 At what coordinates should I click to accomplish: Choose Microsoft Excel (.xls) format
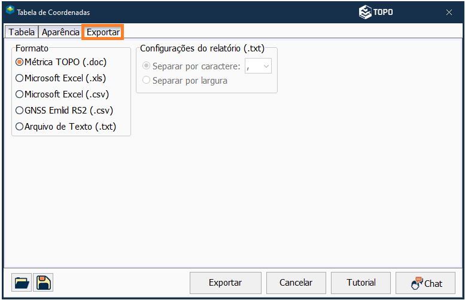point(20,78)
